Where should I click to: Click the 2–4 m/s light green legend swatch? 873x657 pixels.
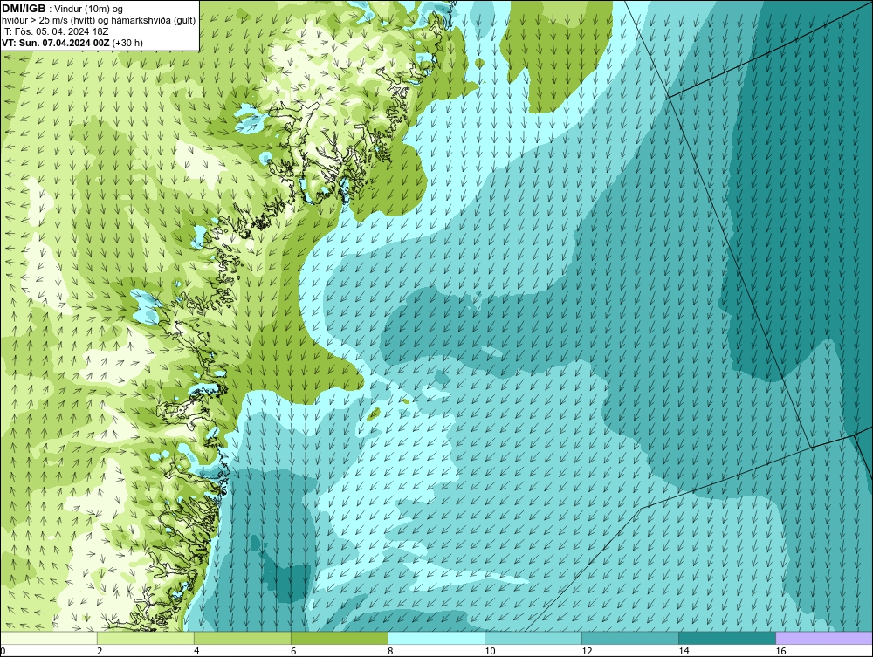pos(145,638)
